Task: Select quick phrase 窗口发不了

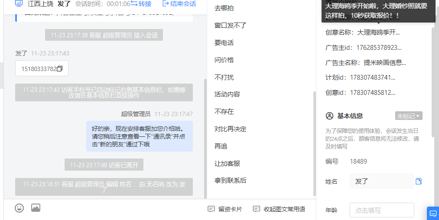Action: 231,26
